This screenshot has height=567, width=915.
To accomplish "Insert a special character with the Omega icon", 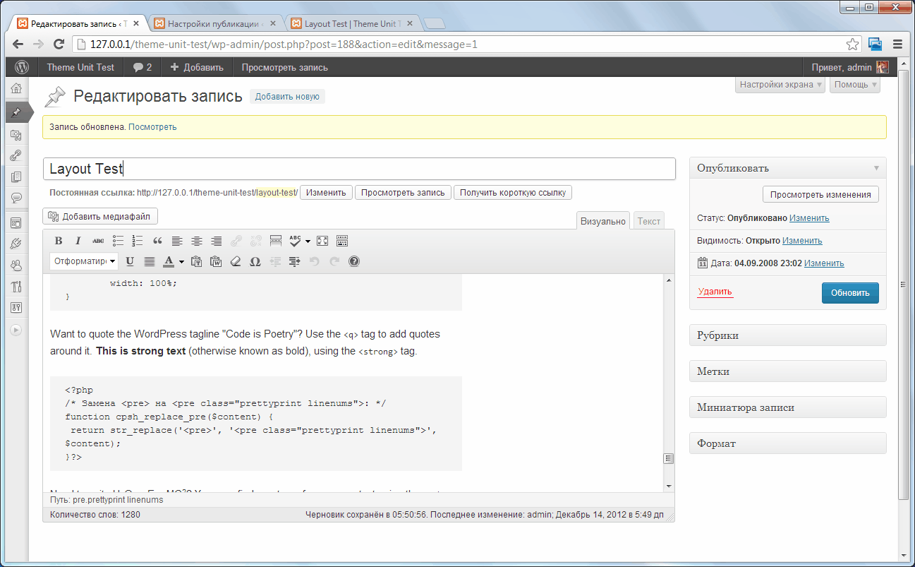I will click(x=255, y=261).
